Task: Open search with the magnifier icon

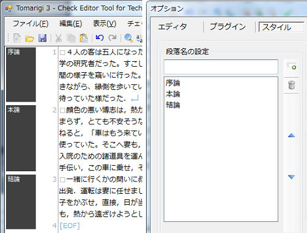Action: [128, 38]
